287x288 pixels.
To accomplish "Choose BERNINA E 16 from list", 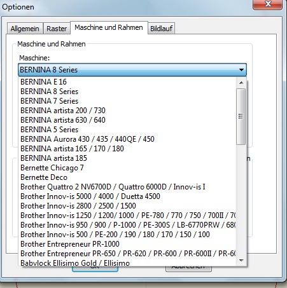I will click(x=128, y=82).
